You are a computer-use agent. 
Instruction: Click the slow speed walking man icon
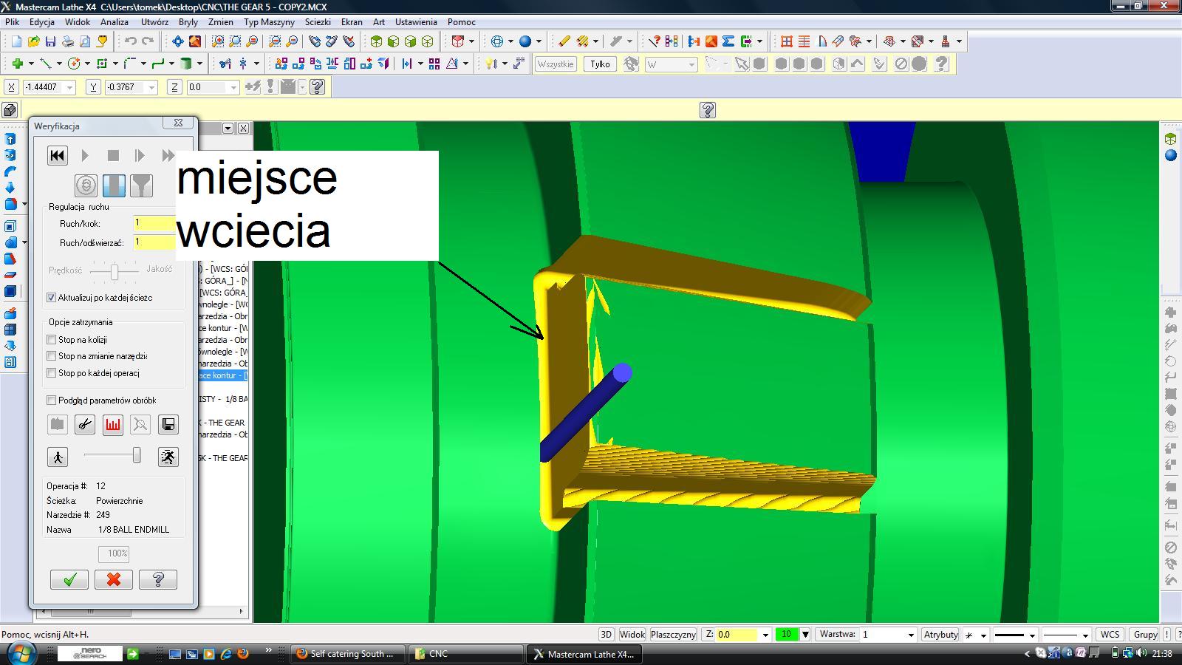tap(58, 457)
